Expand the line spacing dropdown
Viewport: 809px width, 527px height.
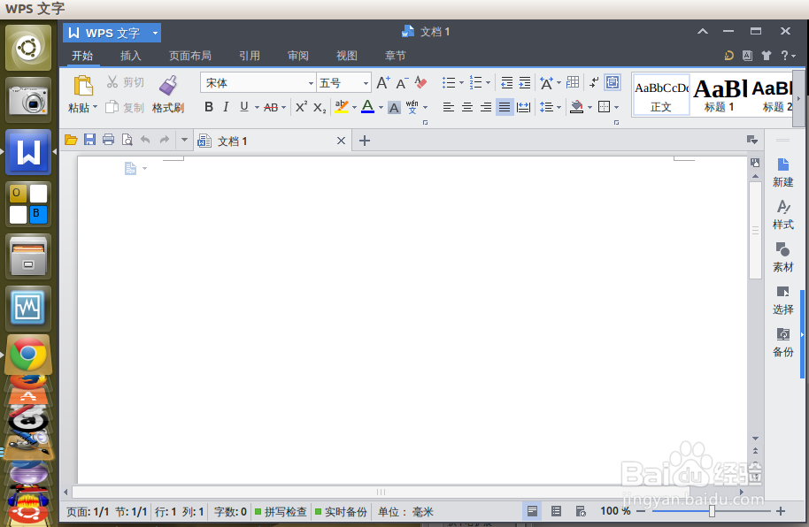tap(559, 107)
